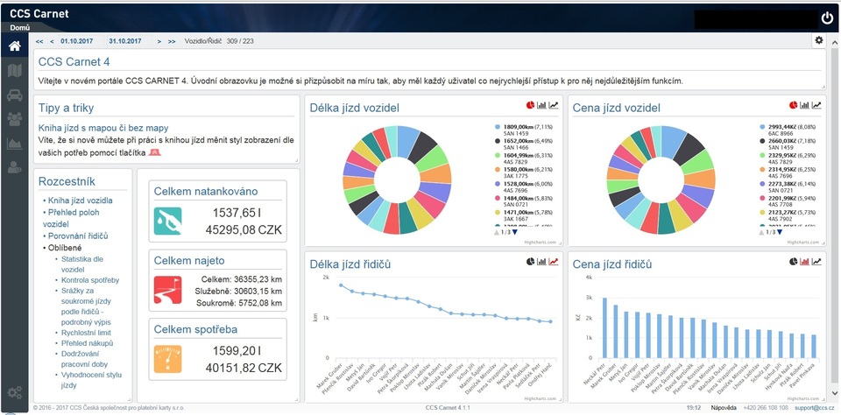Toggle legend item 5AN 1466 1652,00km

(522, 144)
